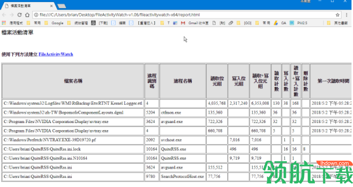This screenshot has width=353, height=187.
Task: Close the 檔案活動清單 tab
Action: click(x=51, y=6)
